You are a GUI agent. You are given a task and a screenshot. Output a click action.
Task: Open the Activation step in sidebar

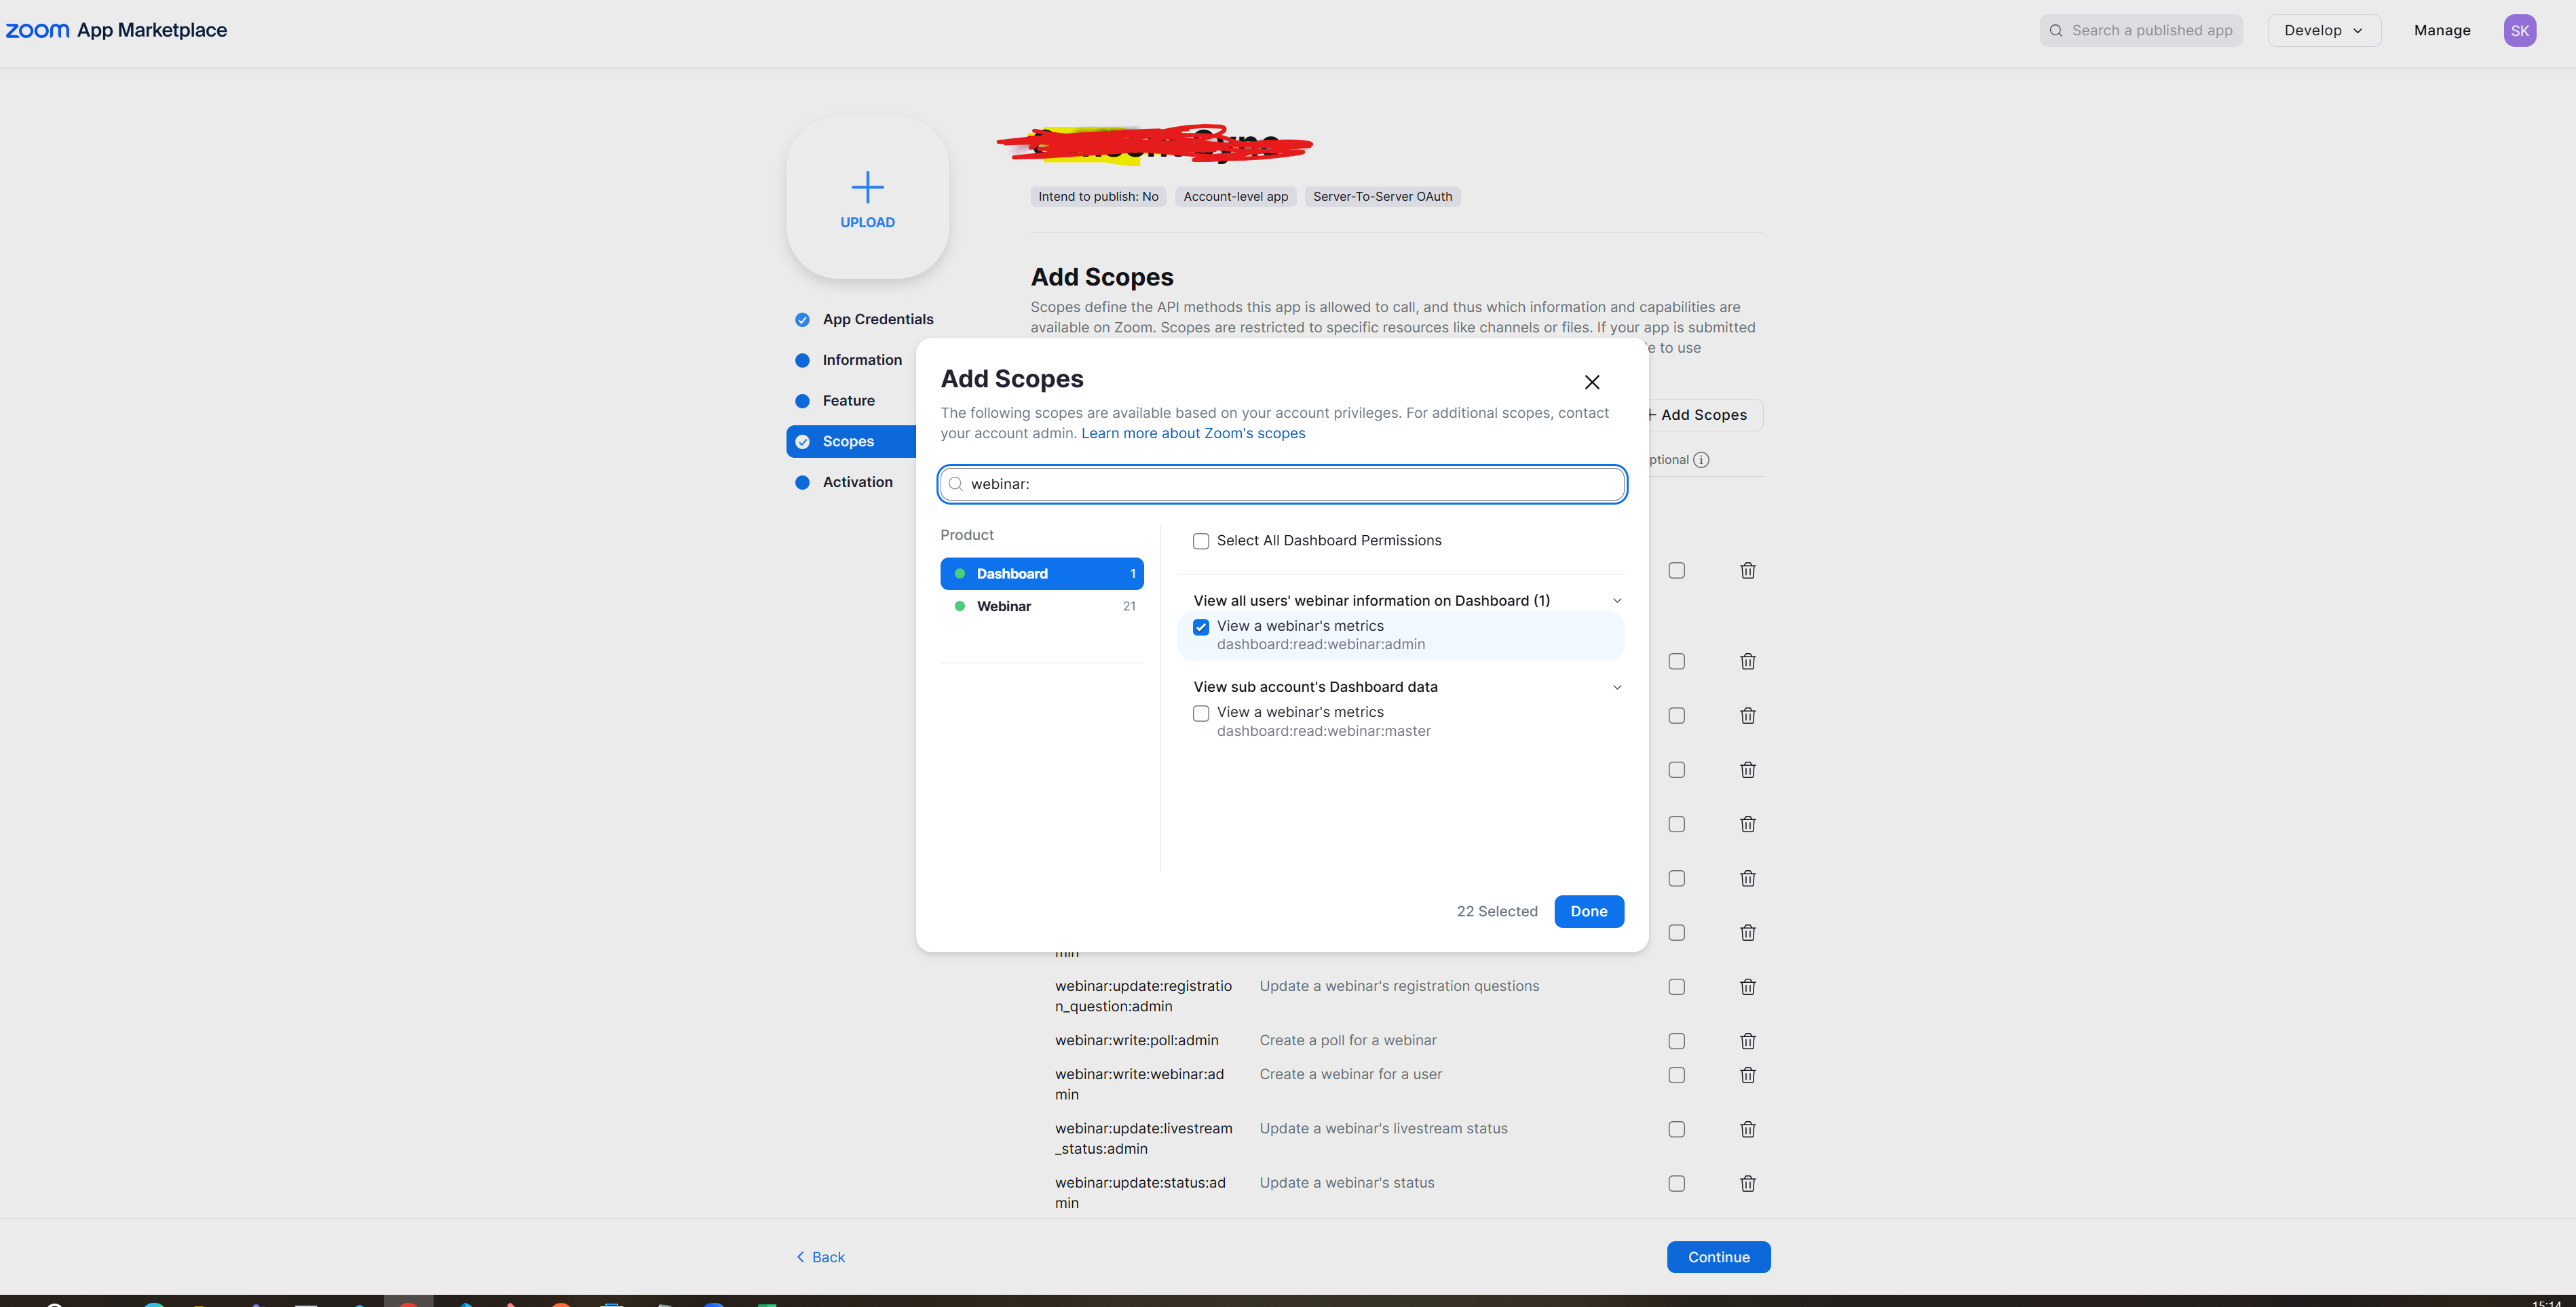(x=857, y=482)
